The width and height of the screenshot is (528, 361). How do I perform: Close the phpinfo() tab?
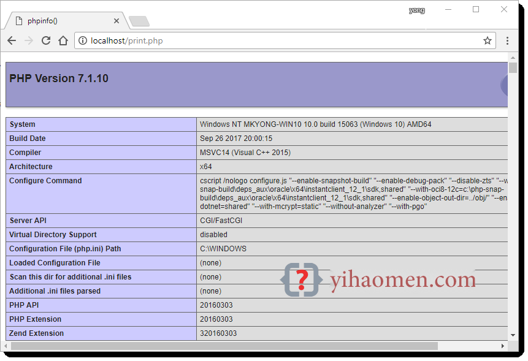[117, 21]
